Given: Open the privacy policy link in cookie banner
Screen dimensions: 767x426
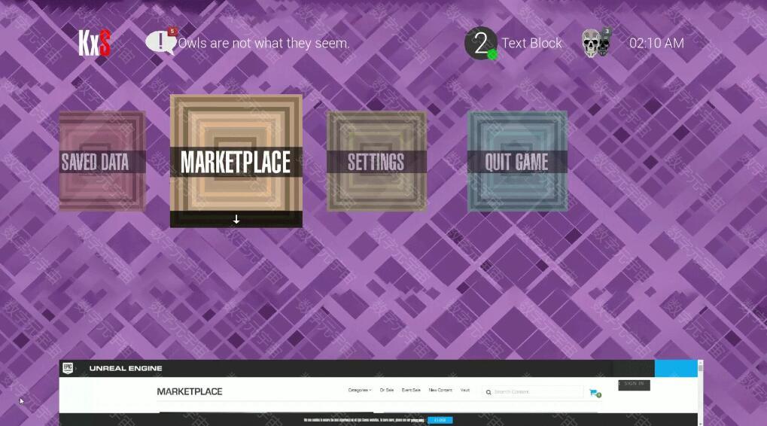Looking at the screenshot, I should click(417, 420).
